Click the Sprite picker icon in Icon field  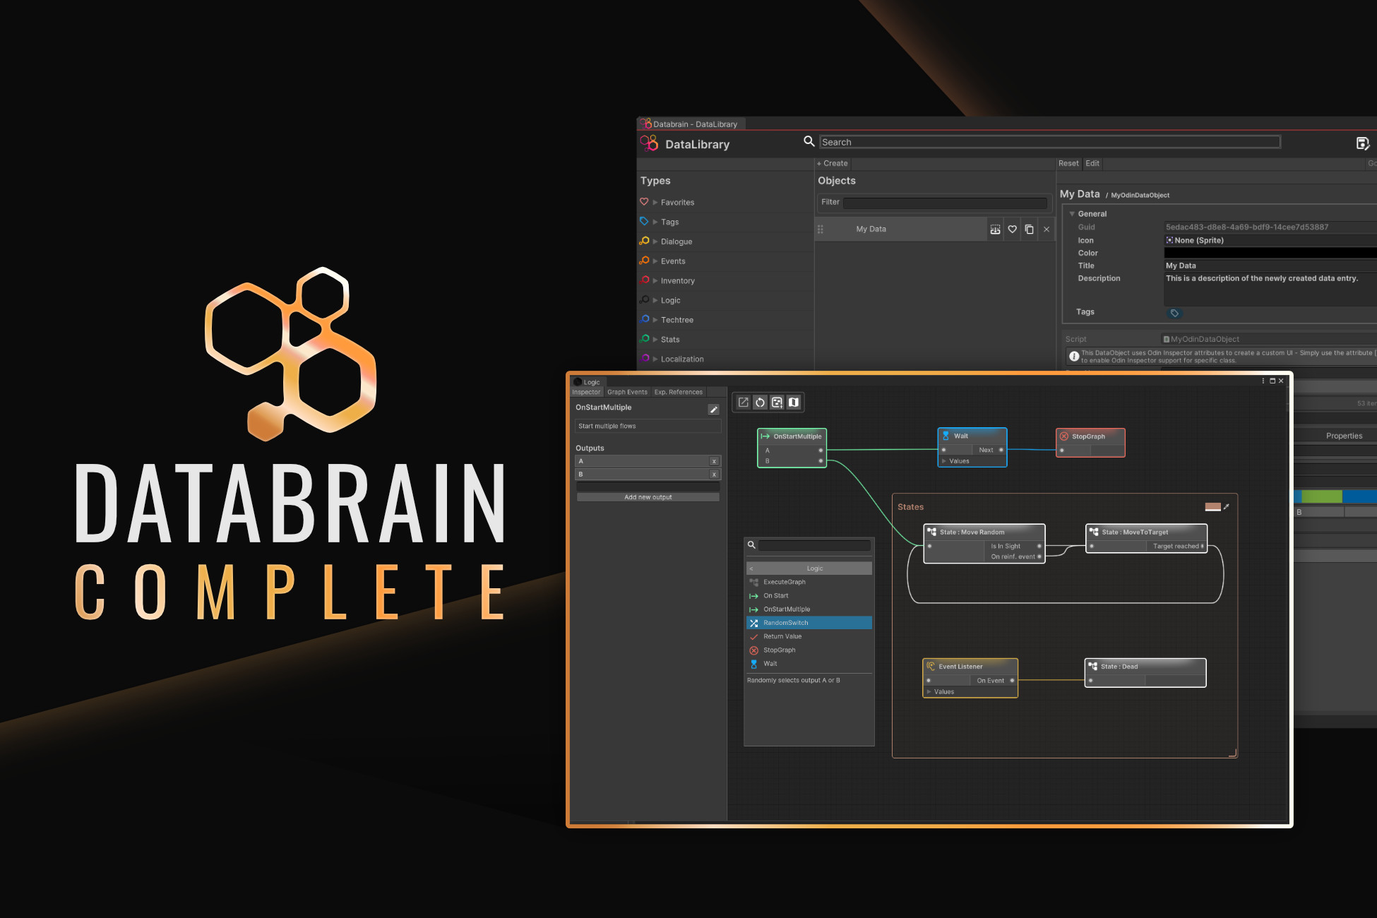[1169, 240]
